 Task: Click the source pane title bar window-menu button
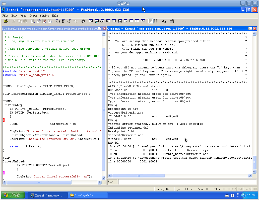coord(99,29)
